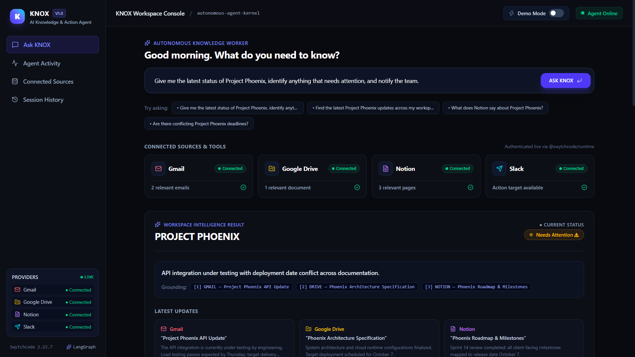This screenshot has width=635, height=357.
Task: Click the Connected badge on the Gmail card
Action: pos(230,169)
